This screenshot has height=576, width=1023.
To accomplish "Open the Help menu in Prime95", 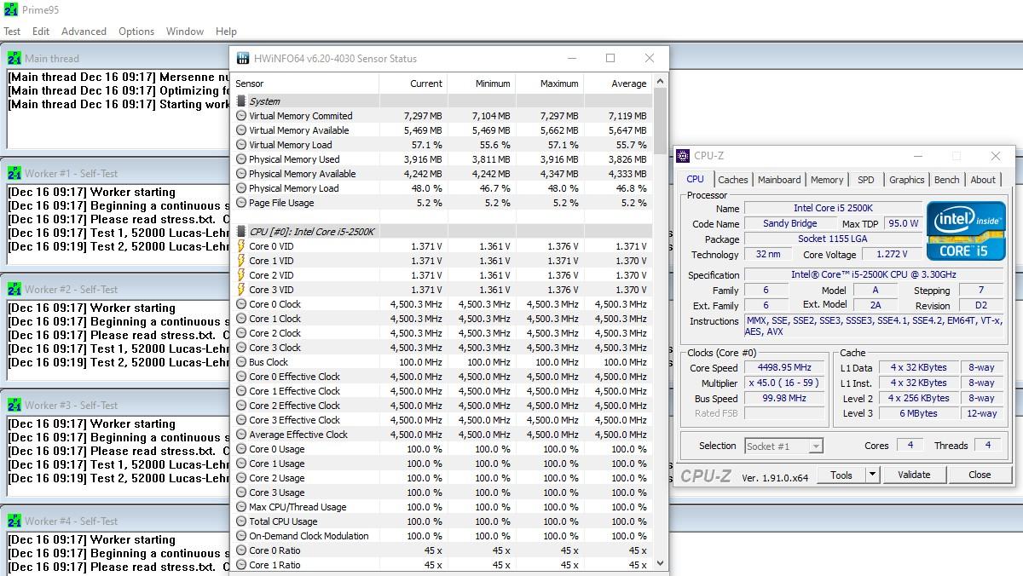I will point(226,32).
